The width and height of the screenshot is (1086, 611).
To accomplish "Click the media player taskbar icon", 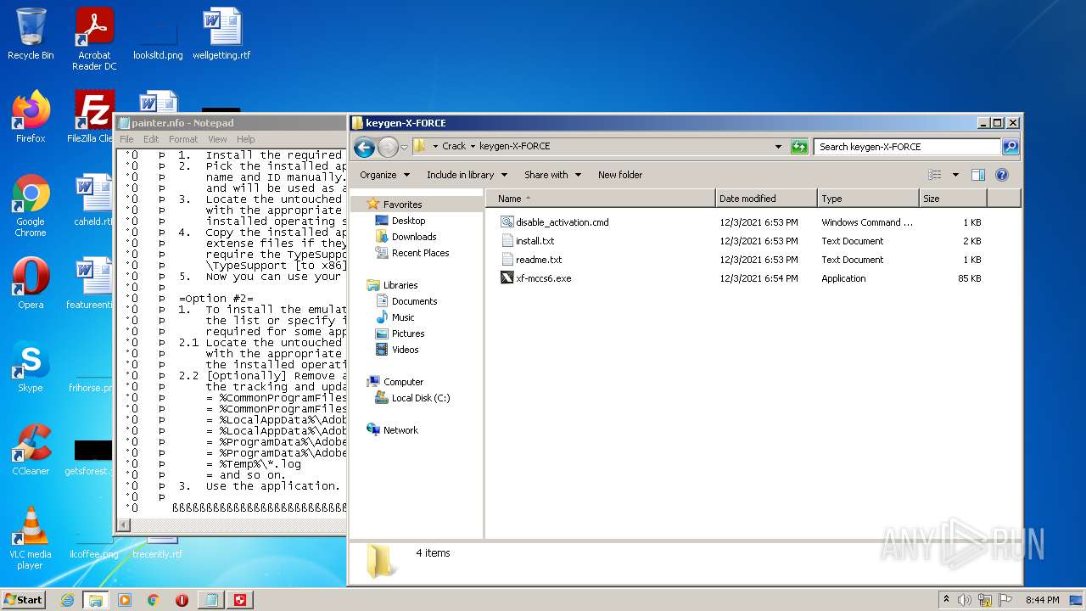I will point(125,600).
